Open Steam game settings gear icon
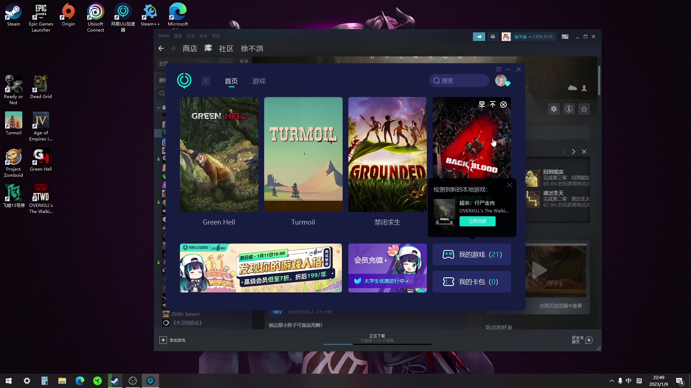The image size is (691, 388). (x=554, y=109)
